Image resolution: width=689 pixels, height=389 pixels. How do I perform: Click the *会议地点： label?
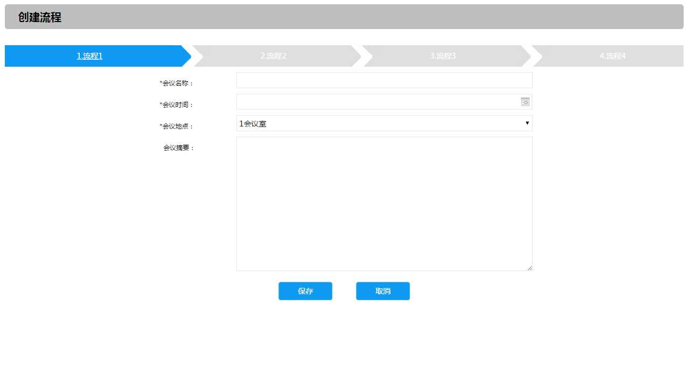177,126
